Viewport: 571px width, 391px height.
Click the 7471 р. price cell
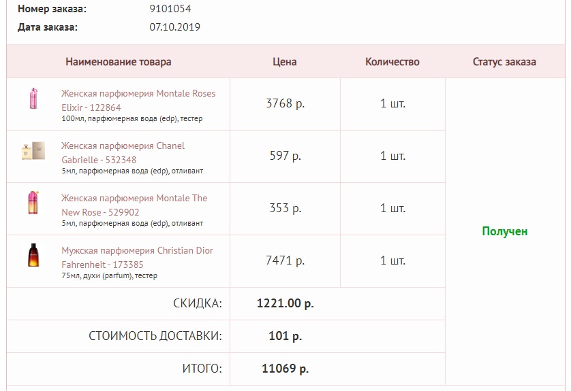285,260
